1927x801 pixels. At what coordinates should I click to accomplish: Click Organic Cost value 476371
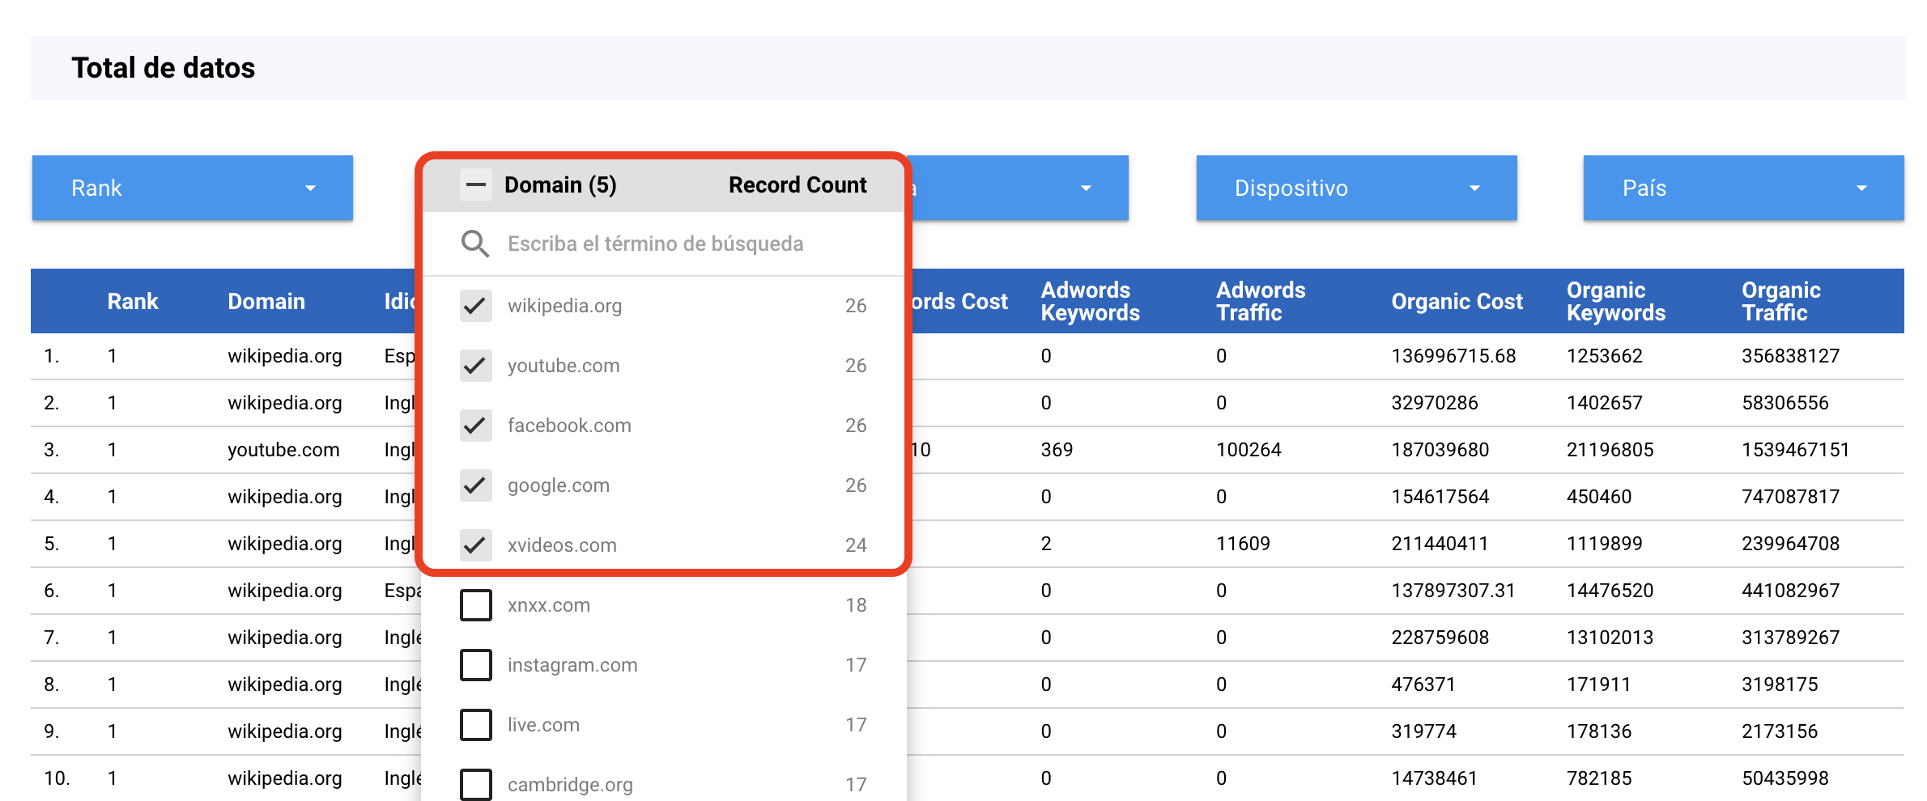(1423, 684)
